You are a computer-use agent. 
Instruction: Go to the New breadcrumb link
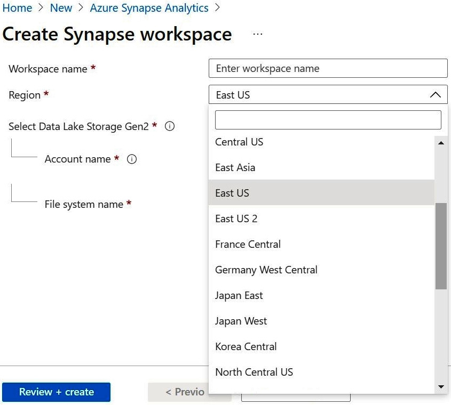tap(61, 8)
